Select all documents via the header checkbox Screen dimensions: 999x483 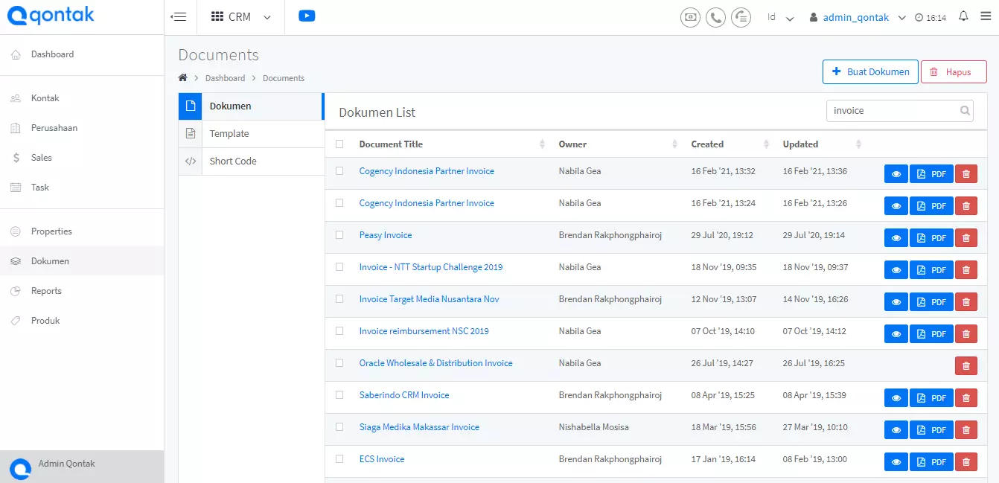pos(339,144)
